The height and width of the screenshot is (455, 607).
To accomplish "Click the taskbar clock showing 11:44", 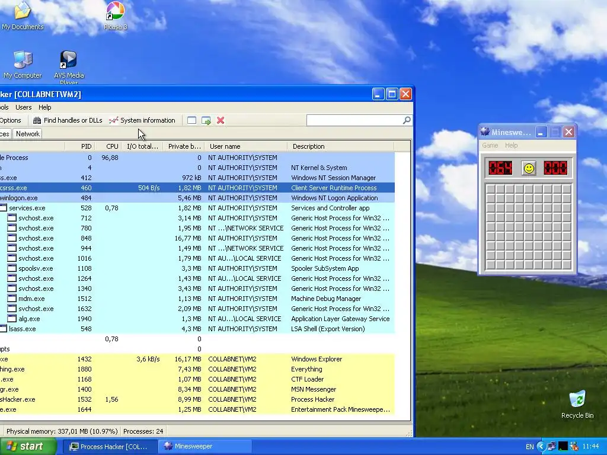I will (x=590, y=447).
